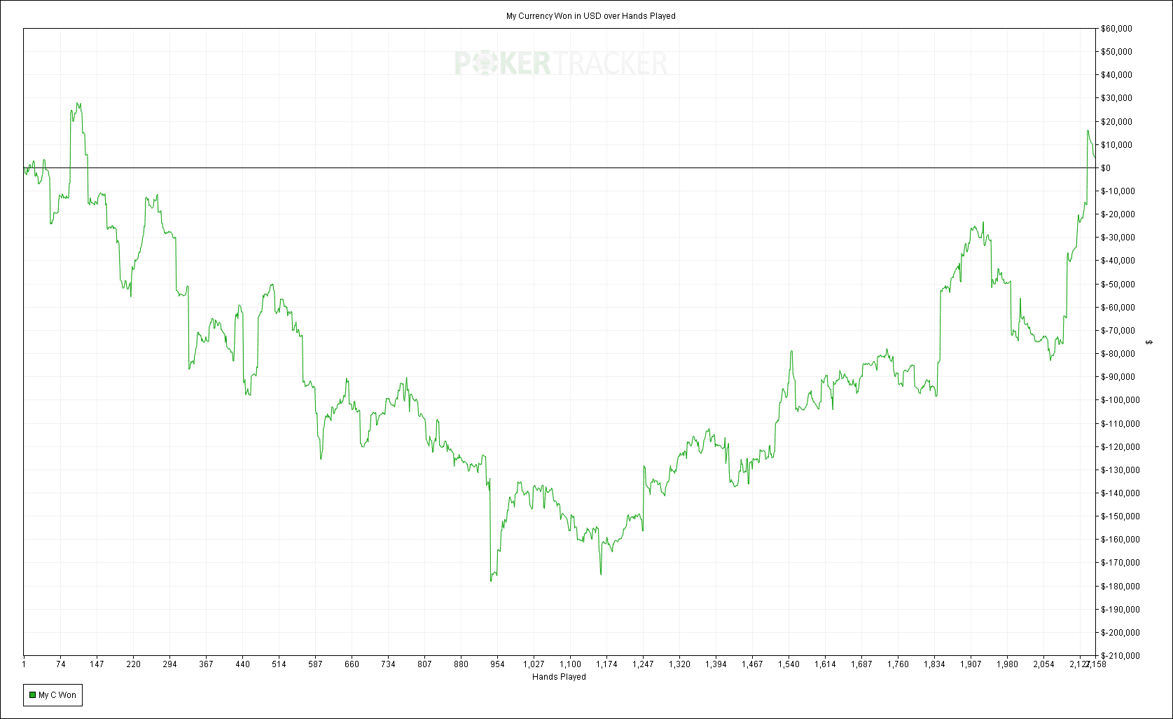Click the PokerTracker watermark logo
This screenshot has height=719, width=1173.
click(x=561, y=63)
